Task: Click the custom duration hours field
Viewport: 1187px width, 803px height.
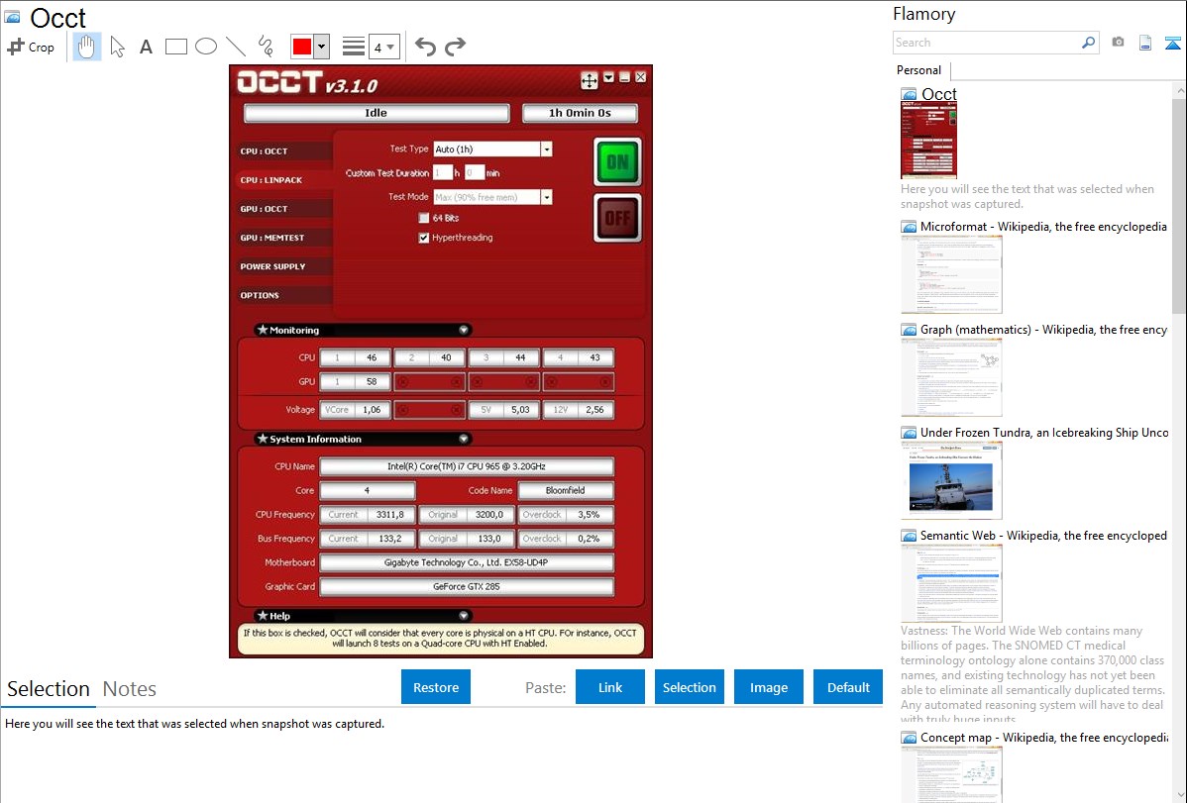Action: coord(442,173)
